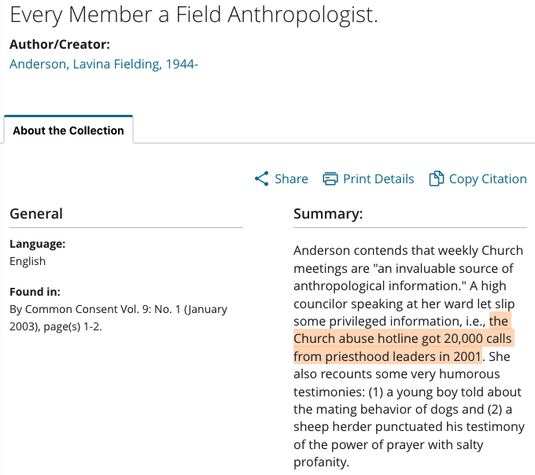Image resolution: width=535 pixels, height=475 pixels.
Task: Click the Author/Creator label
Action: pos(60,44)
